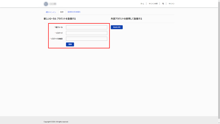220x124 pixels.
Task: Click the パスワードの確認 field label
Action: (57, 39)
